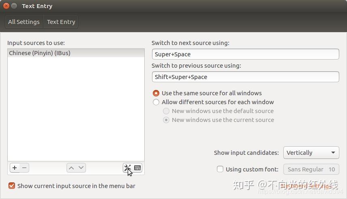This screenshot has width=347, height=199.
Task: Minimize the Text Entry window
Action: (14, 6)
